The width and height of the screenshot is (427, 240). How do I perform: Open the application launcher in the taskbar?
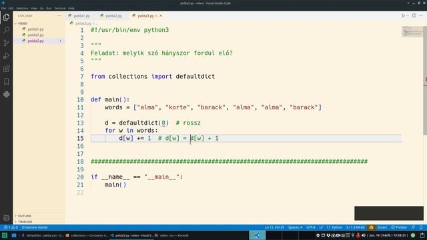coord(5,235)
